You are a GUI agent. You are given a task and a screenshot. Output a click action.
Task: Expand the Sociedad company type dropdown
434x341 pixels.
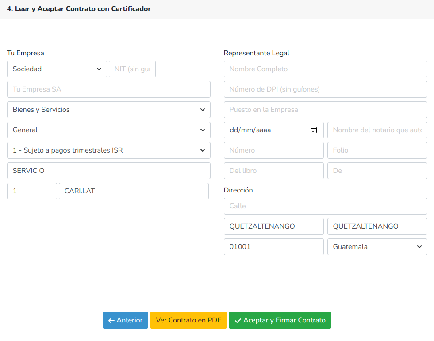(x=57, y=69)
